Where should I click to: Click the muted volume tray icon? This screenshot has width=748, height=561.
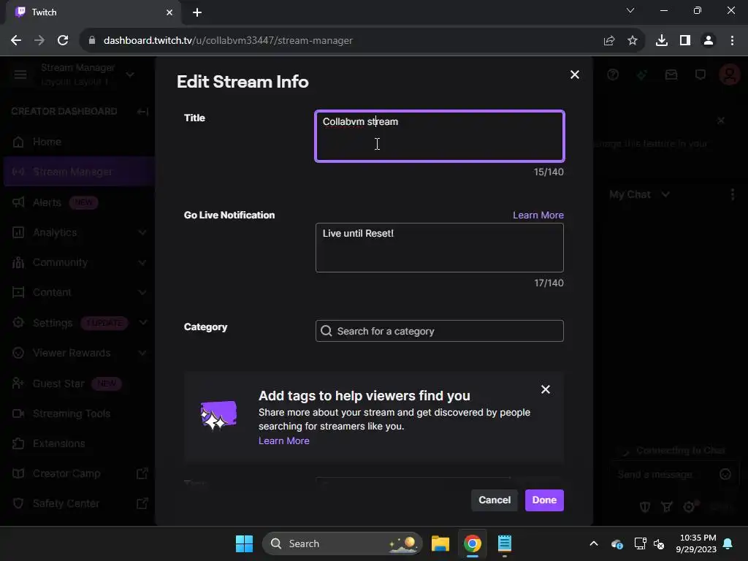click(660, 543)
